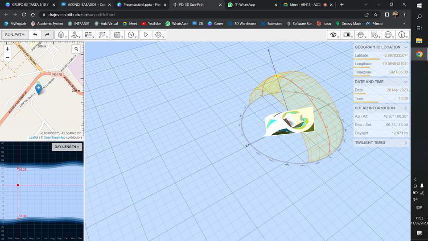Click the map search magnifier button
Viewport: 428px width, 241px height.
(77, 49)
